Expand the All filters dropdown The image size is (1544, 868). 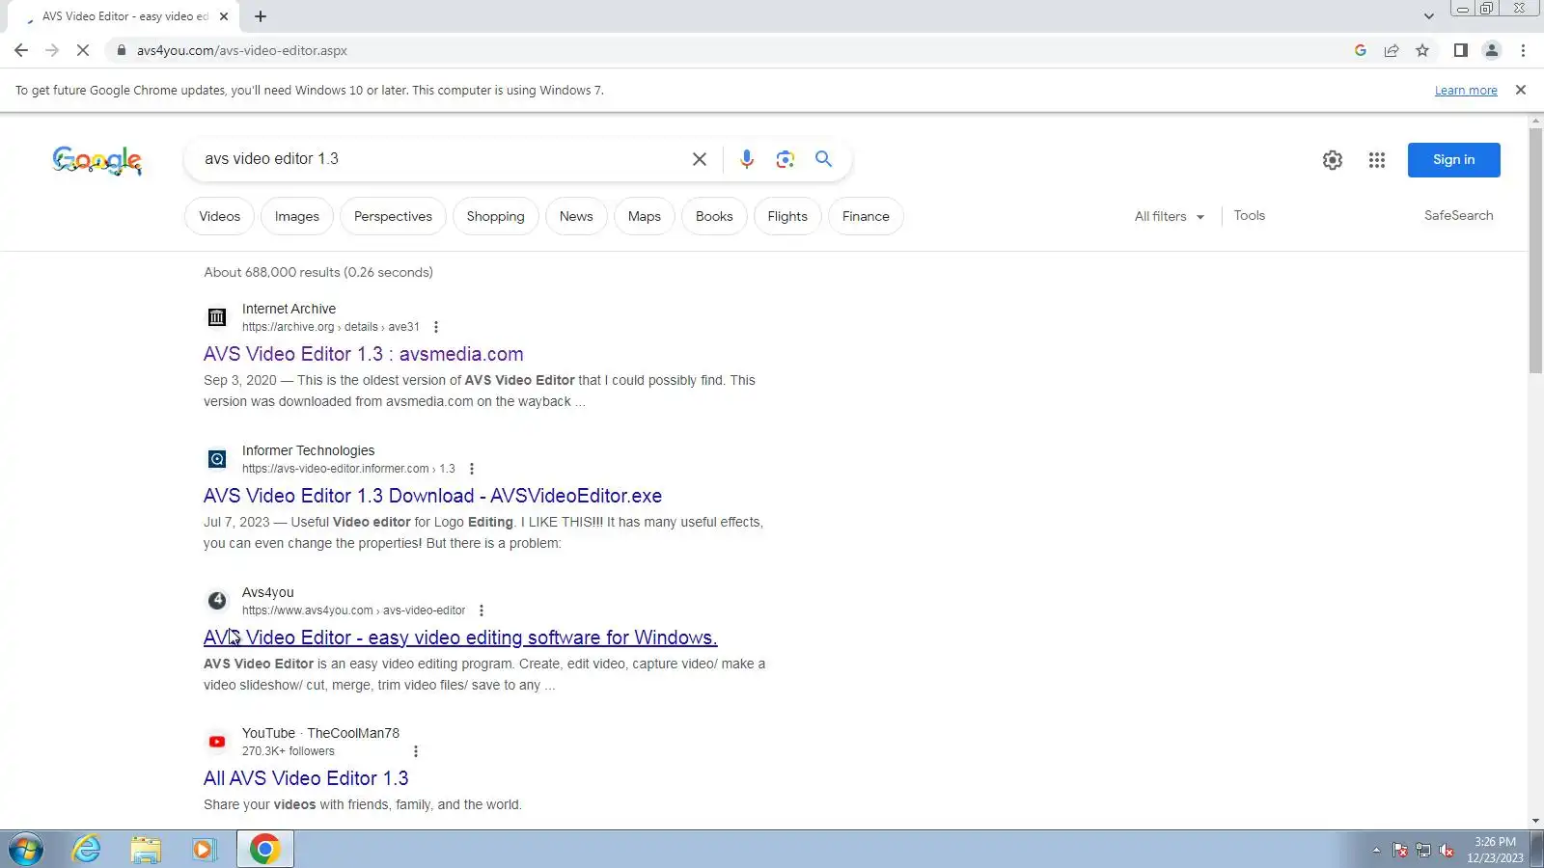click(1170, 216)
